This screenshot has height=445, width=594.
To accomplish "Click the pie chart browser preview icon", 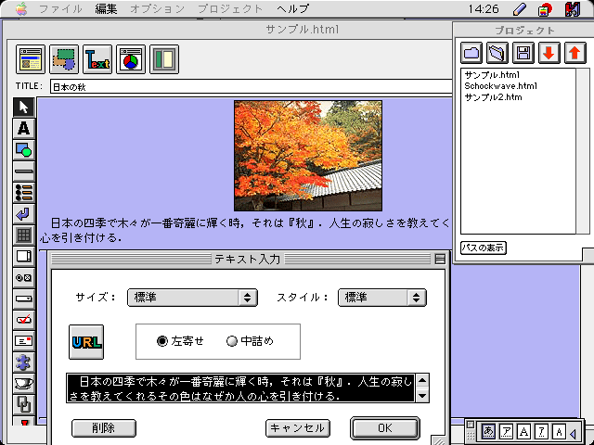I will pyautogui.click(x=131, y=59).
